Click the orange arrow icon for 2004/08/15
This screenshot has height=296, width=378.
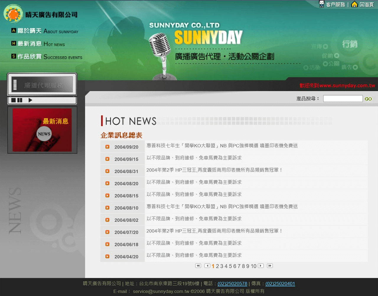tap(107, 195)
